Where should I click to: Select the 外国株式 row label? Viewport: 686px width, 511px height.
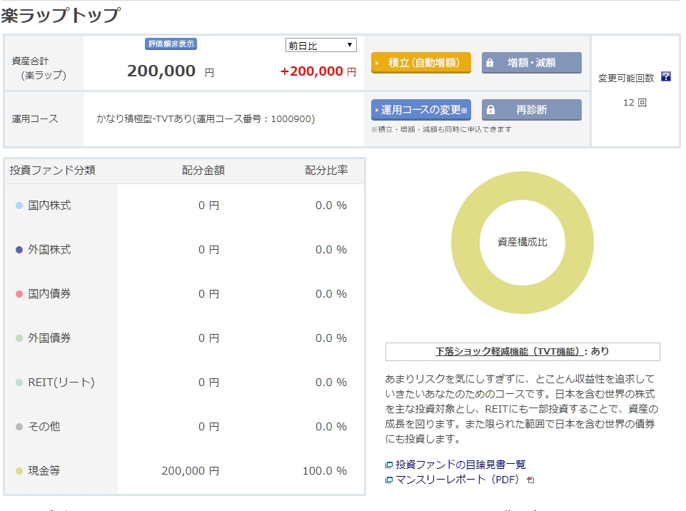[49, 250]
